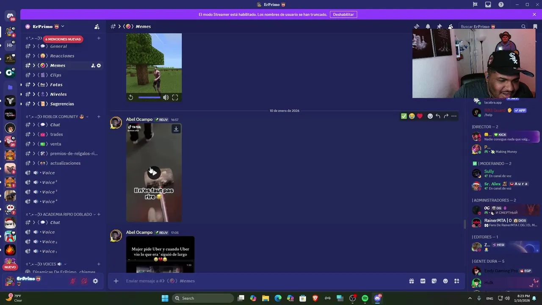The image size is (542, 305).
Task: Open the Reacciones channel
Action: [63, 56]
